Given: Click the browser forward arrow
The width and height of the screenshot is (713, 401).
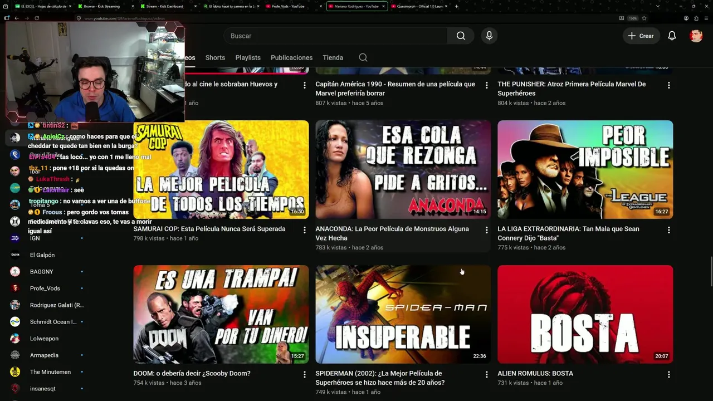Looking at the screenshot, I should pos(26,18).
